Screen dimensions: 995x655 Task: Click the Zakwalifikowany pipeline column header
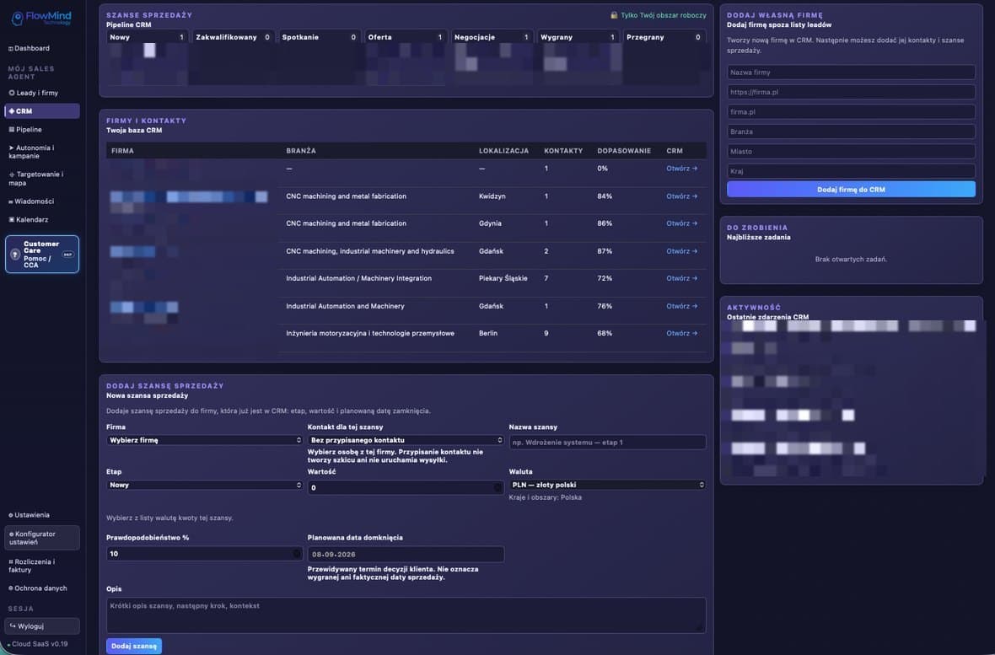coord(233,37)
